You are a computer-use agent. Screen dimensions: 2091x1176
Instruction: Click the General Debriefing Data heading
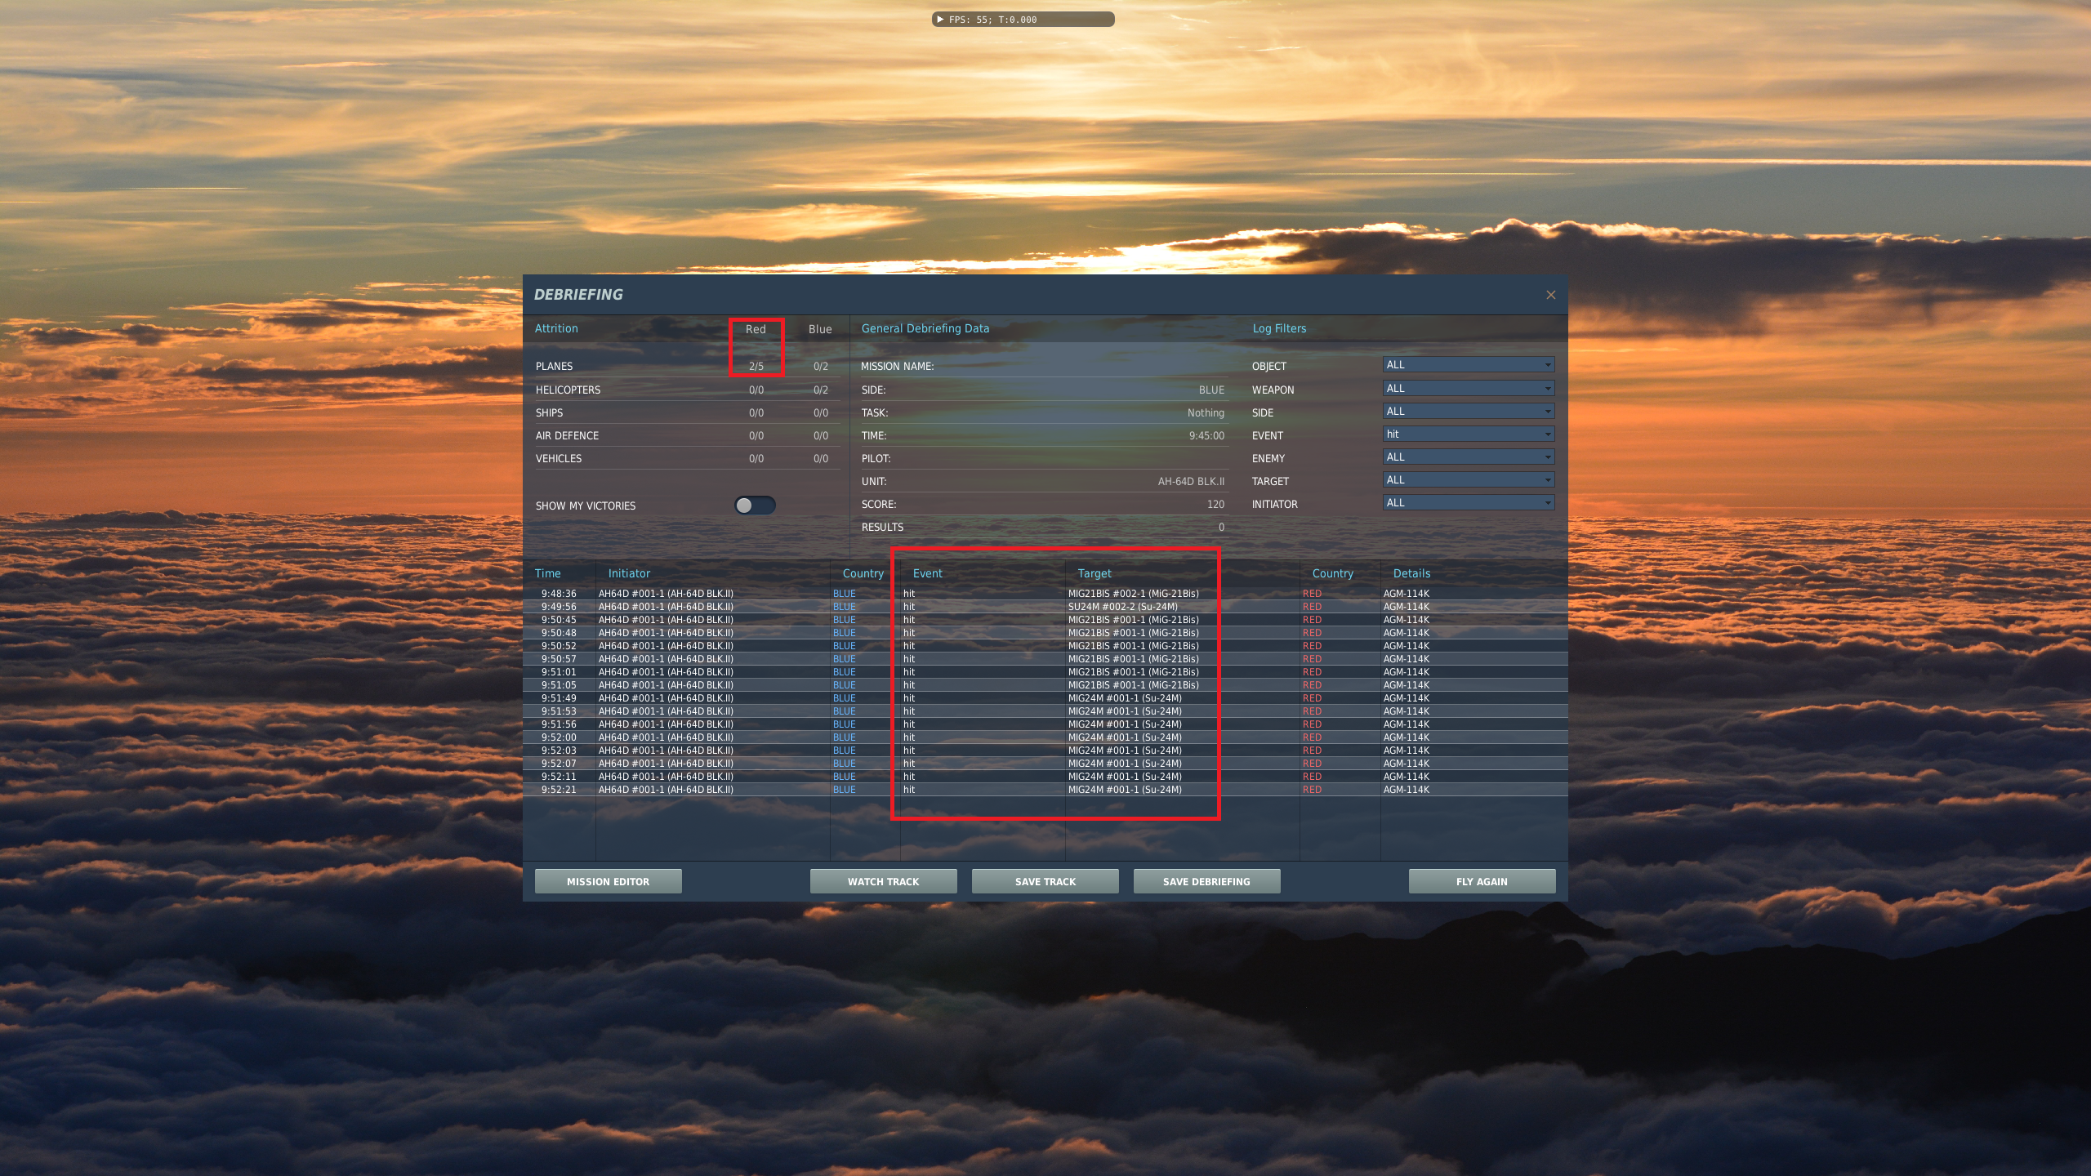[x=925, y=328]
